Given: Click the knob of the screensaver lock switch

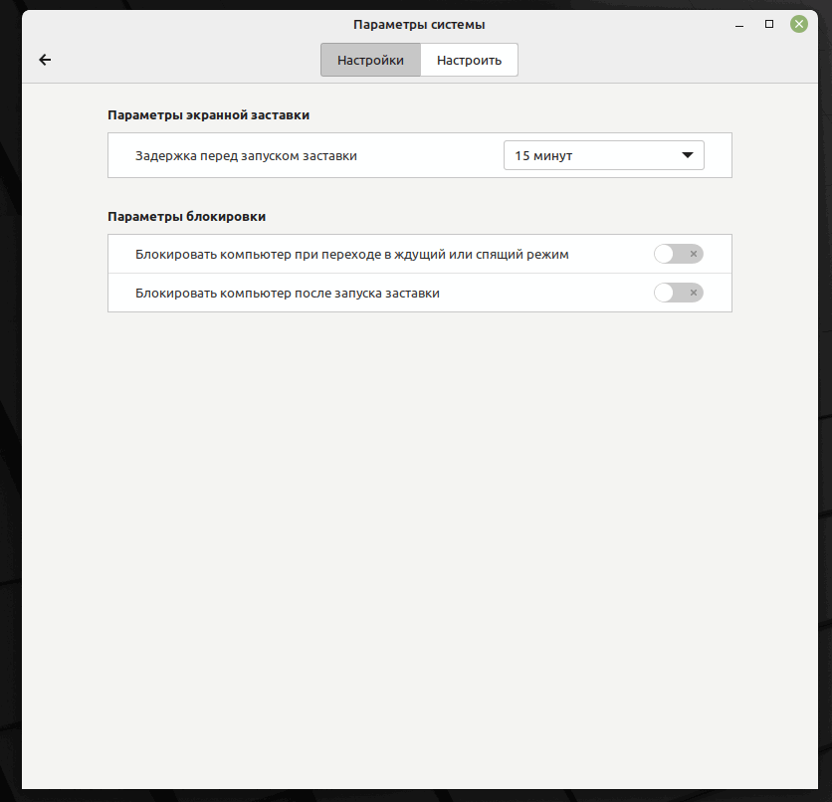Looking at the screenshot, I should coord(665,293).
